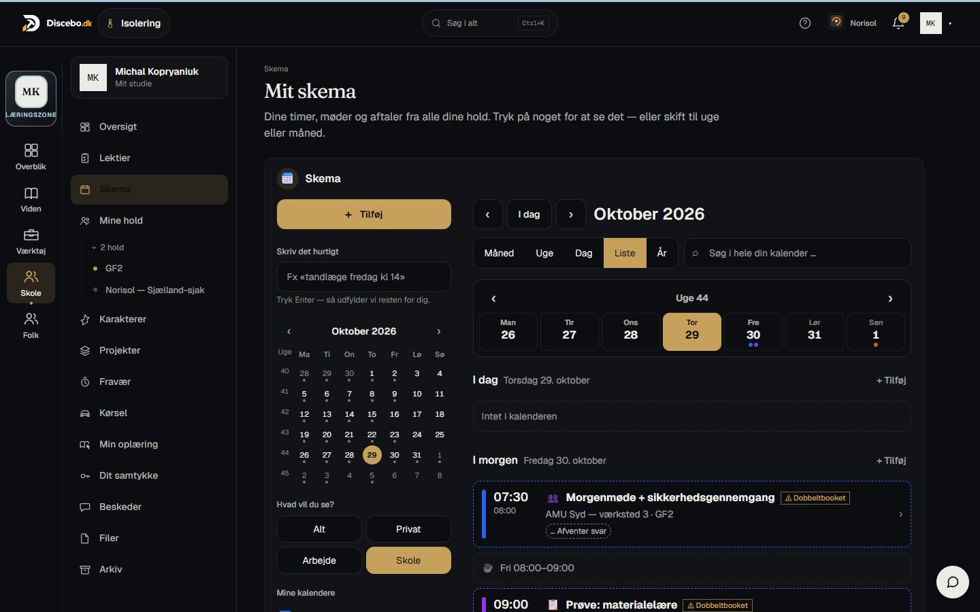Switch to År view

pos(661,253)
